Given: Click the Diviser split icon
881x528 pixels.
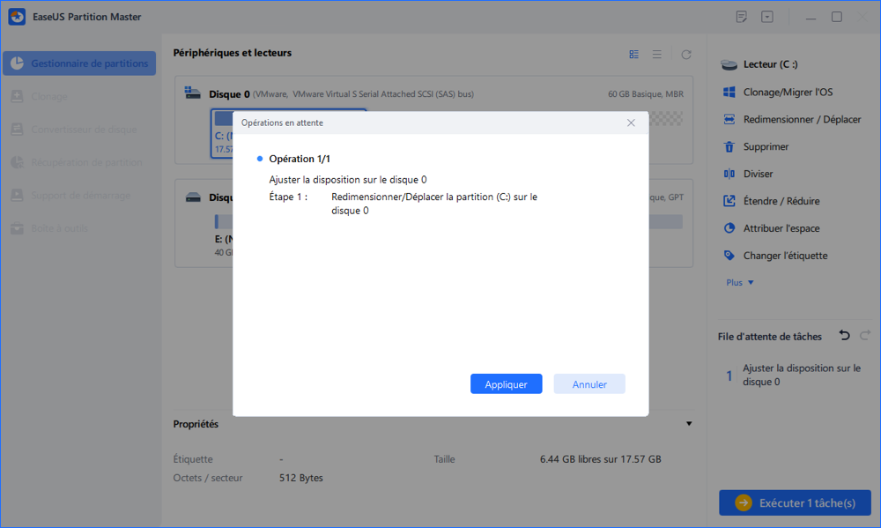Looking at the screenshot, I should pyautogui.click(x=729, y=174).
